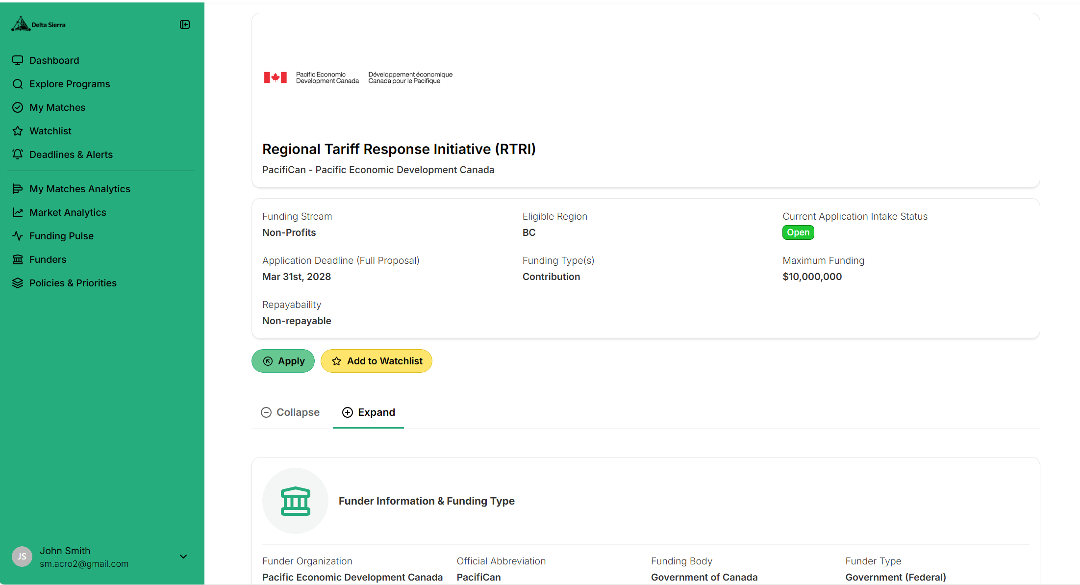Click the Delta Sierra logo
The width and height of the screenshot is (1080, 585).
coord(38,24)
